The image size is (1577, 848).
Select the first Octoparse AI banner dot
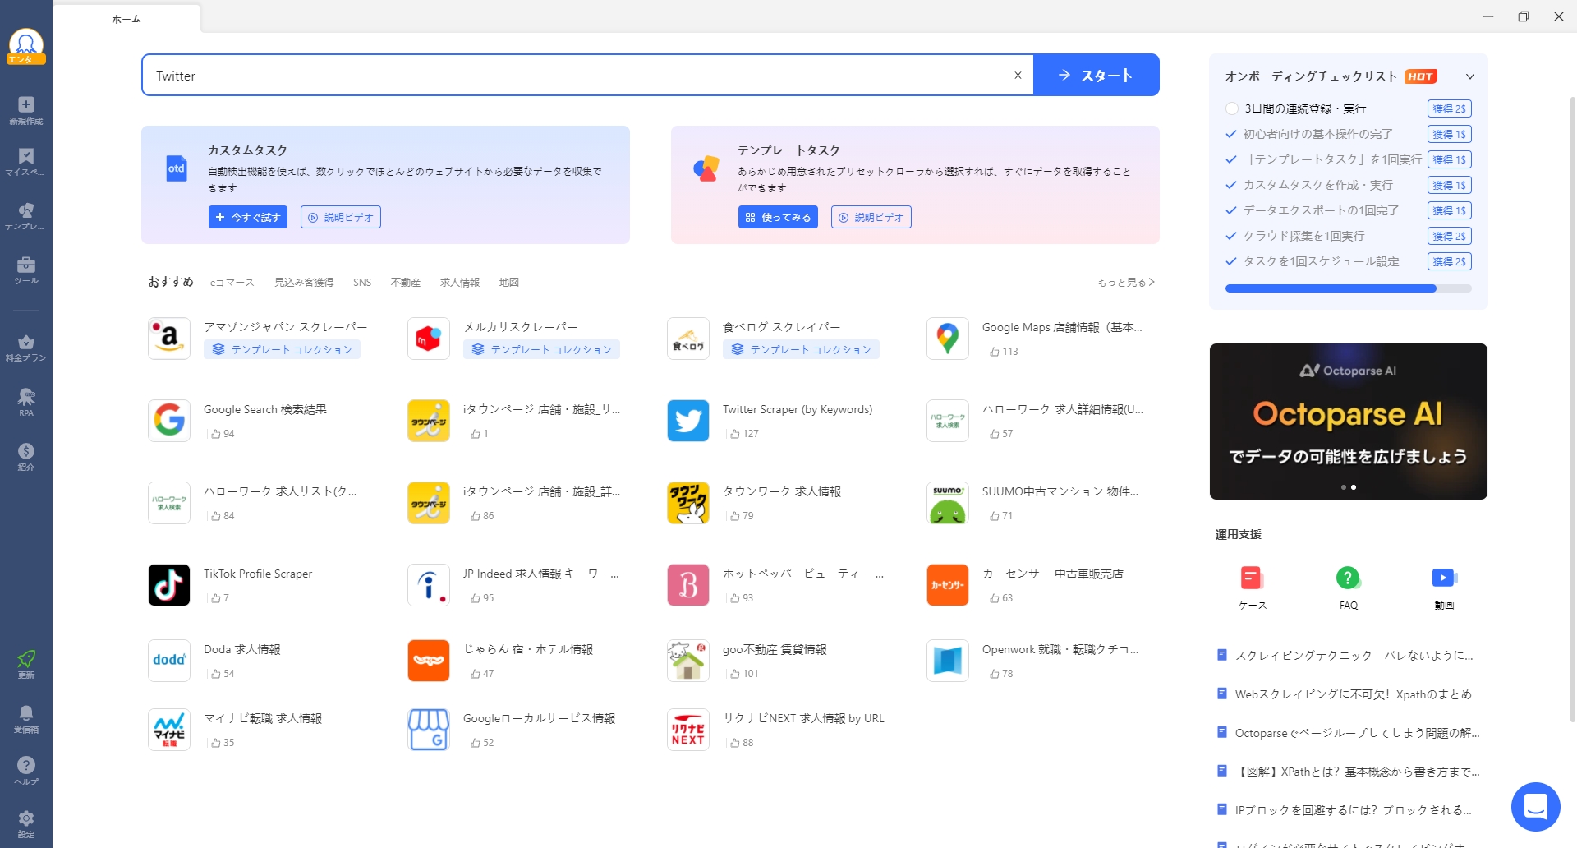[x=1344, y=487]
